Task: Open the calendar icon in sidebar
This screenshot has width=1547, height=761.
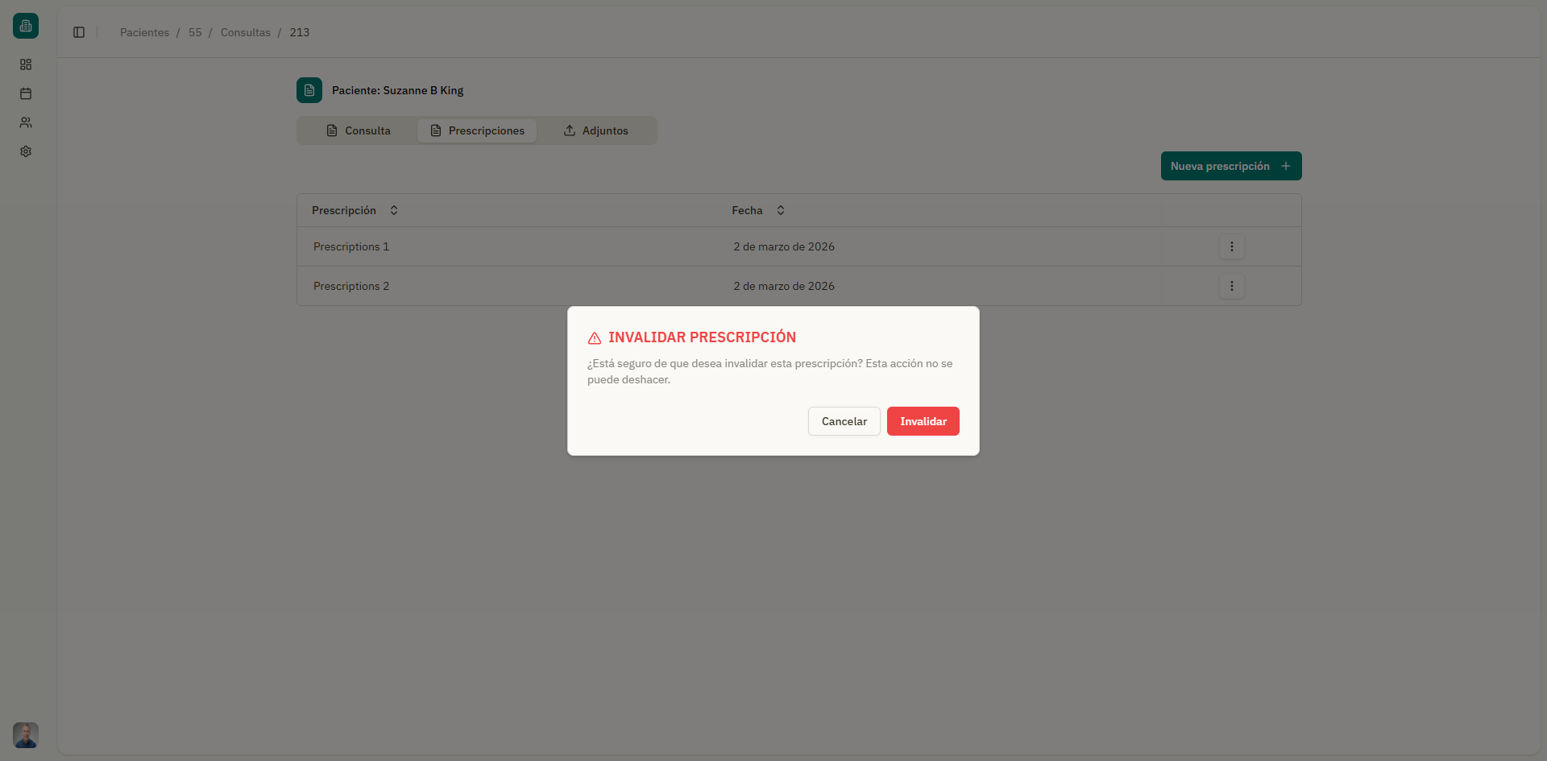Action: (x=26, y=93)
